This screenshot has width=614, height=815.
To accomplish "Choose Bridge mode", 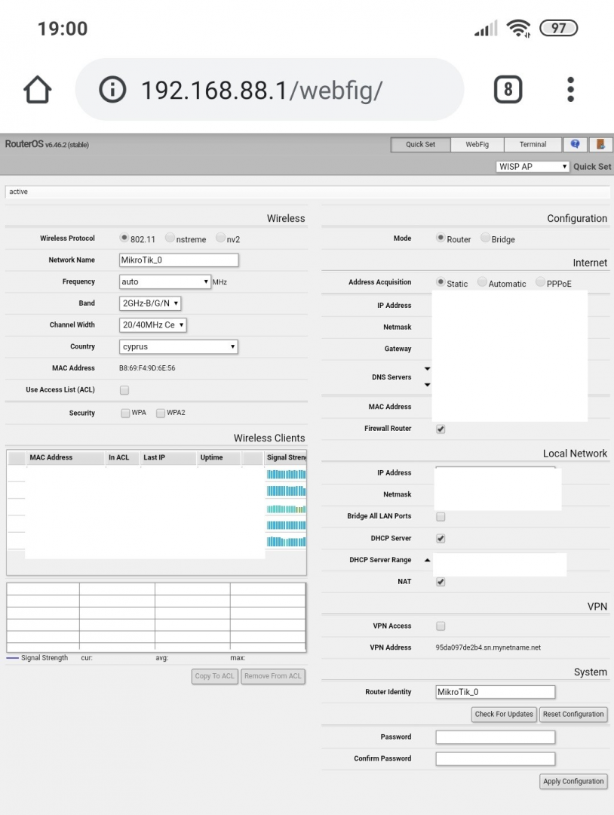I will (485, 238).
